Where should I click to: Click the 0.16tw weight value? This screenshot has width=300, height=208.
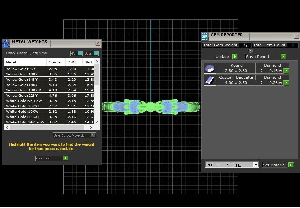coord(275,71)
